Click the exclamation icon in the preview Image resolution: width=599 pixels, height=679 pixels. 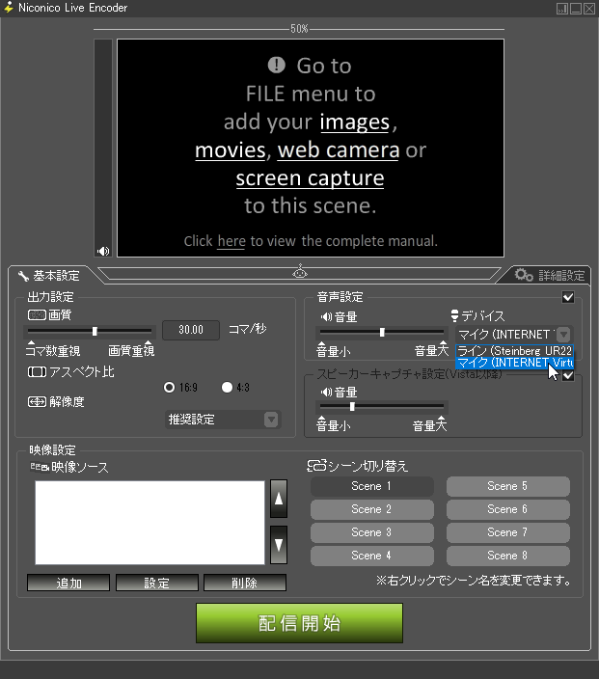[276, 66]
